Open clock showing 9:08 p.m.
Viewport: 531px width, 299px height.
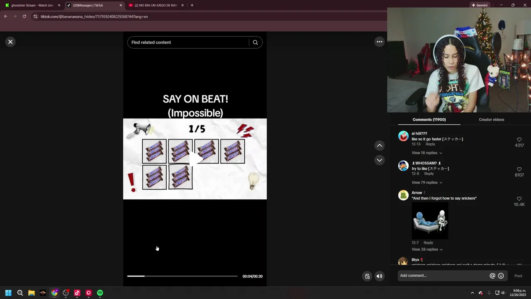(518, 293)
